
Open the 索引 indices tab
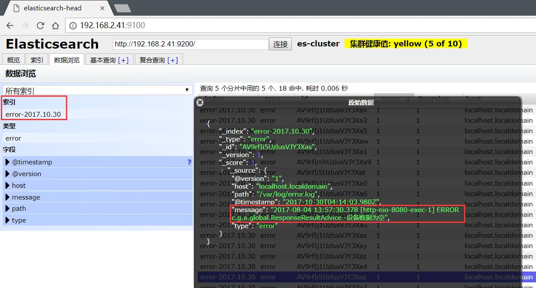coord(37,60)
